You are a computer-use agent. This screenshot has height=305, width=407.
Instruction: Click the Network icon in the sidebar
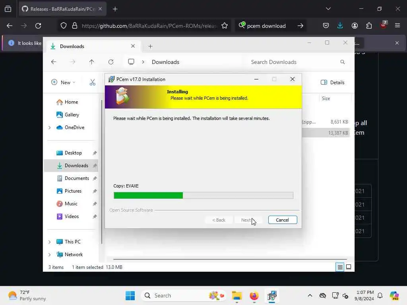tap(60, 255)
